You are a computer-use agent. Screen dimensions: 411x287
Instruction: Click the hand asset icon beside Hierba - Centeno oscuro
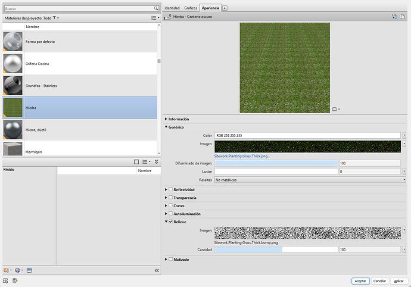point(167,17)
